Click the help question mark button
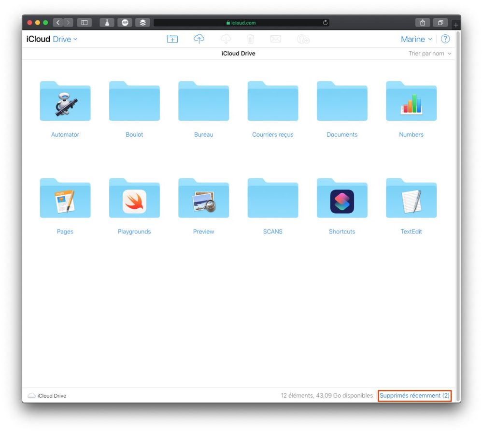 (445, 39)
